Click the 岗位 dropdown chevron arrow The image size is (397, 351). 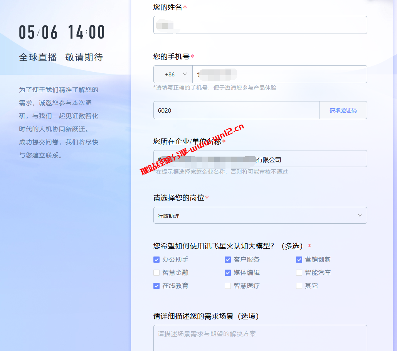click(x=360, y=215)
